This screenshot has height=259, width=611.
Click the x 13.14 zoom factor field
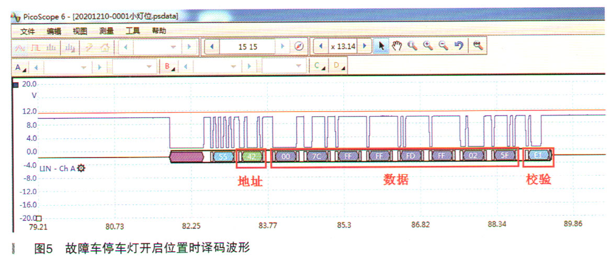click(x=343, y=47)
